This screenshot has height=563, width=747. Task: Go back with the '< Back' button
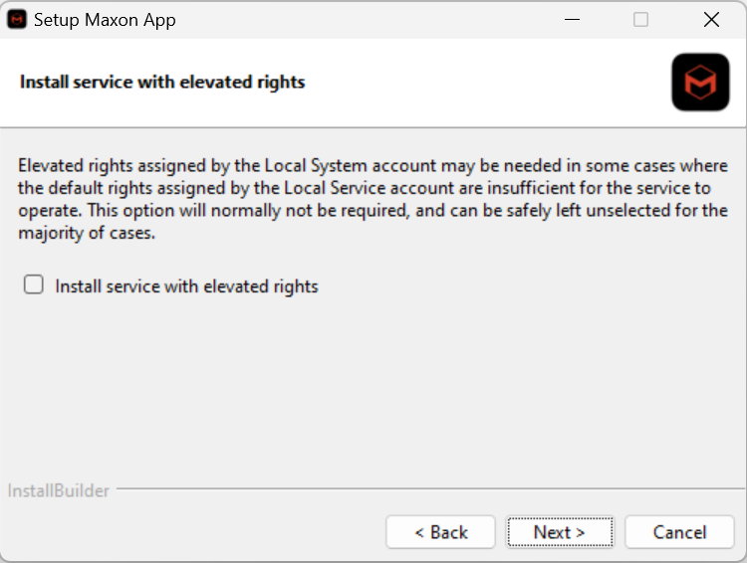pos(440,532)
